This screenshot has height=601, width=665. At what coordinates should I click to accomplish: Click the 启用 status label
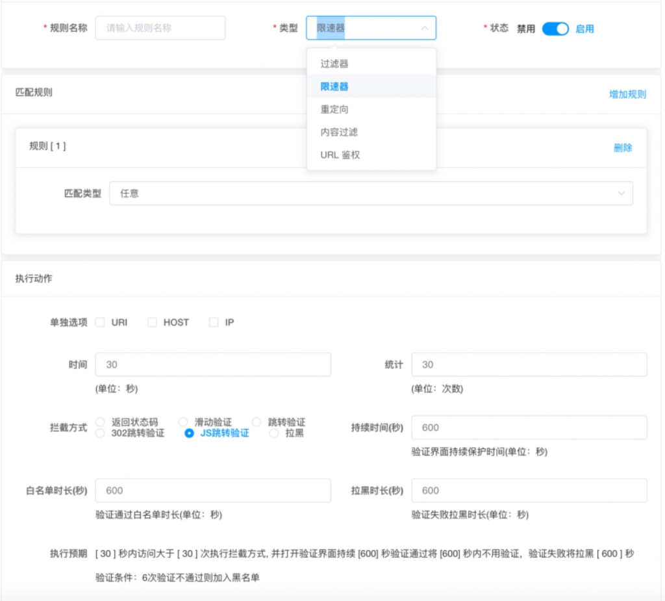pos(585,29)
